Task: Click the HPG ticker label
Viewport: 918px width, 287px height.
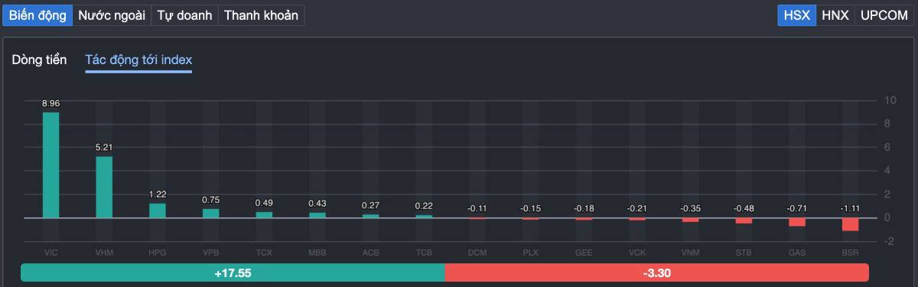Action: coord(158,252)
